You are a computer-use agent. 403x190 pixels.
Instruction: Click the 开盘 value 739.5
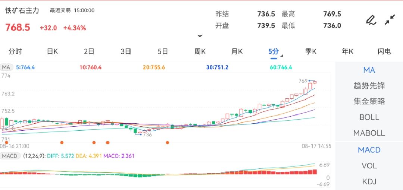[x=266, y=26]
